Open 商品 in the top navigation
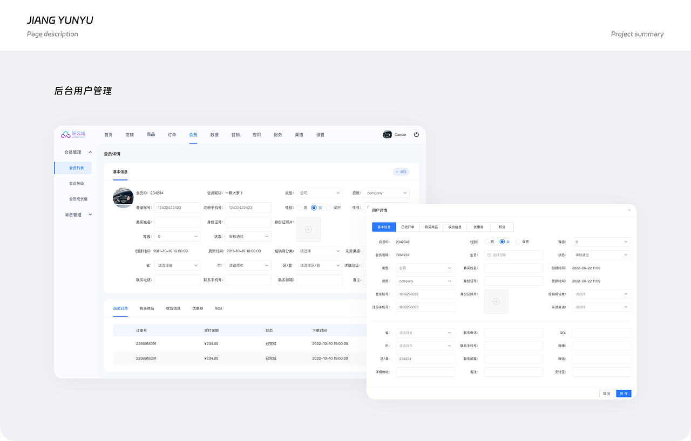This screenshot has width=691, height=441. (x=151, y=135)
